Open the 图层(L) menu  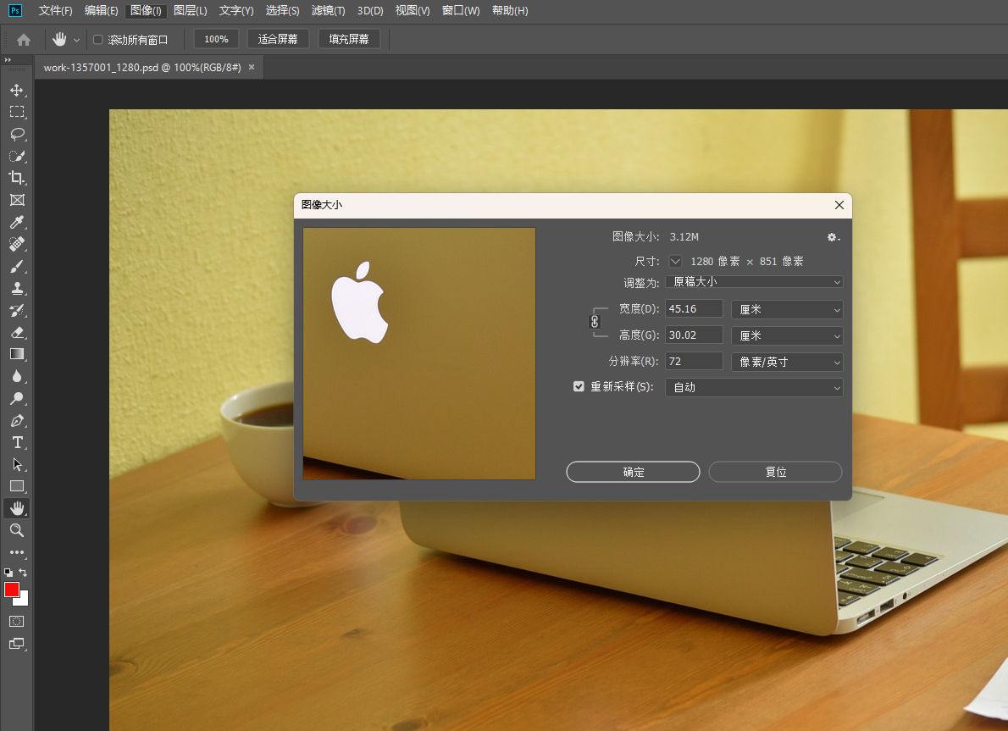click(190, 11)
